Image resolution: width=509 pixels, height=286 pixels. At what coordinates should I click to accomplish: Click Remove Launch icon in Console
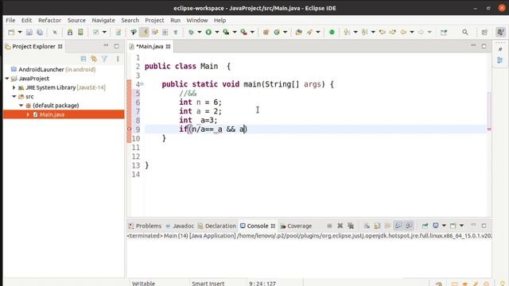(x=340, y=226)
